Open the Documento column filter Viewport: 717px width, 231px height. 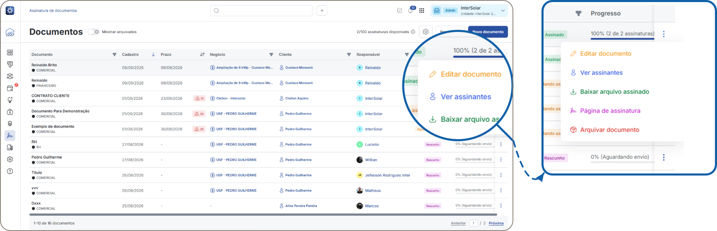(114, 55)
